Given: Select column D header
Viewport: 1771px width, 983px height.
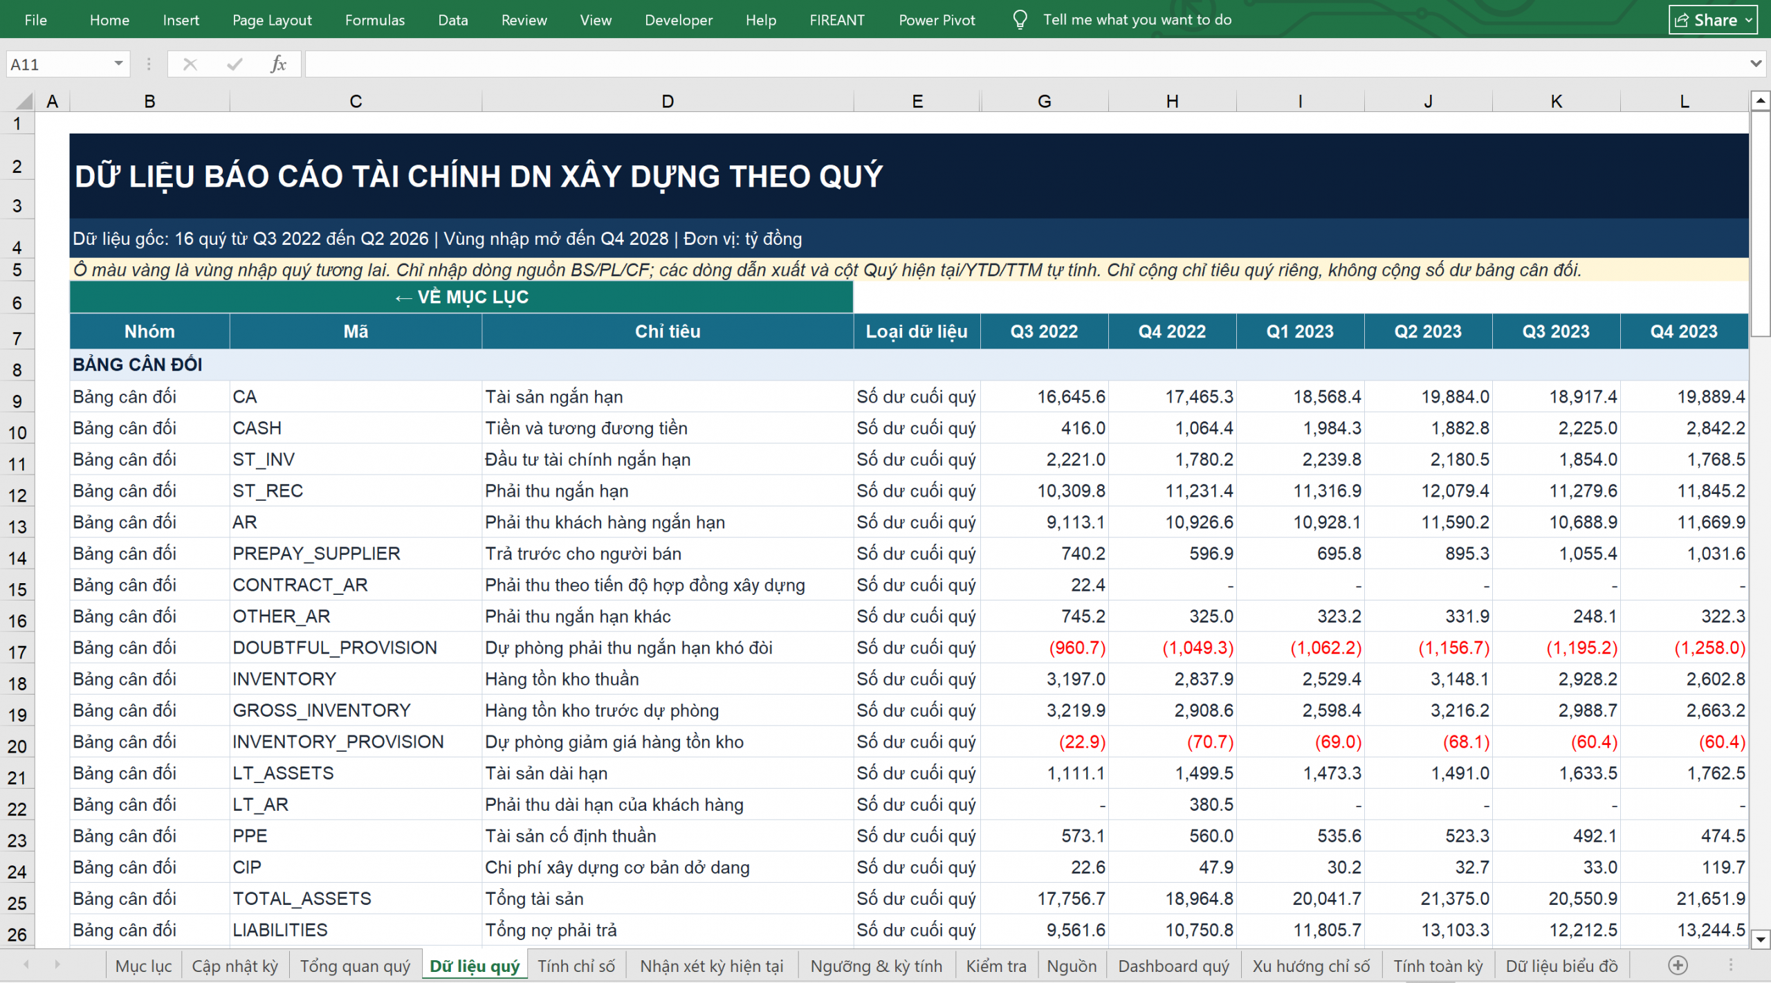Looking at the screenshot, I should coord(668,102).
